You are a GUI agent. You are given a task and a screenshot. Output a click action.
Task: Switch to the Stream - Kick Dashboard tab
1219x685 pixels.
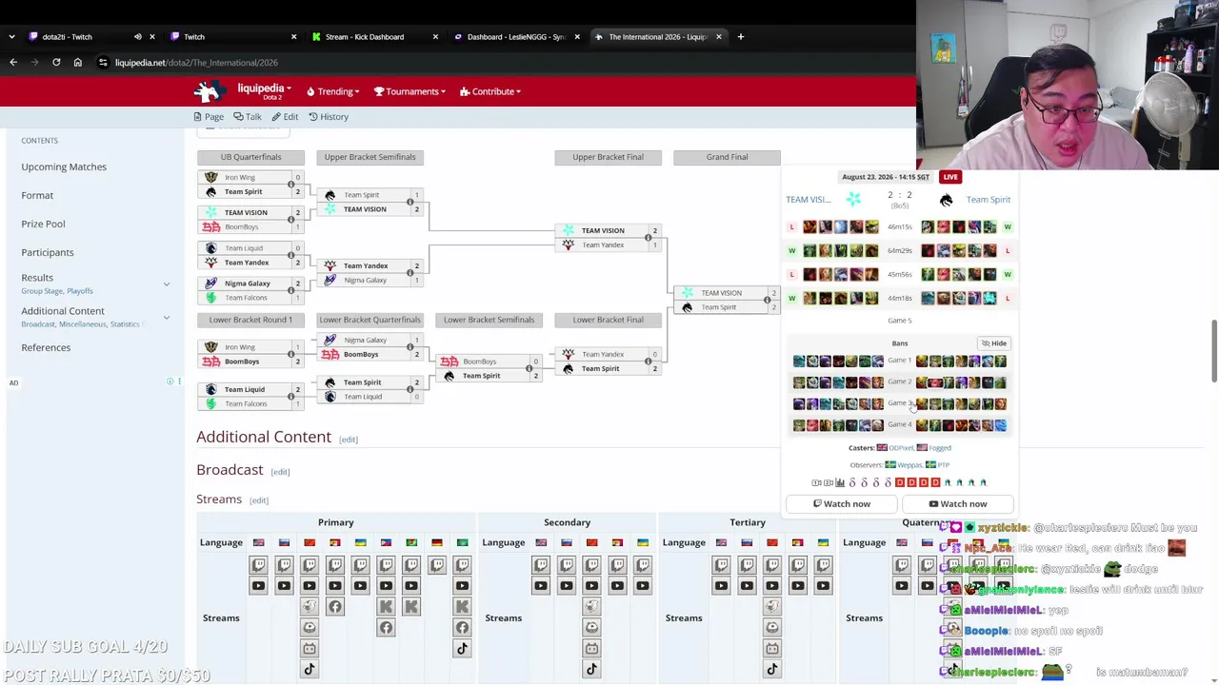click(x=372, y=36)
